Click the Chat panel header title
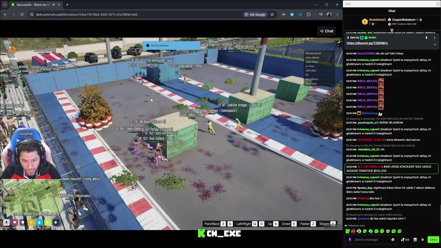This screenshot has width=441, height=248. pos(392,11)
